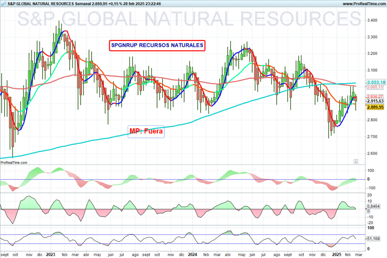387x258 pixels.
Task: Click the pink 3.005,11 price label
Action: 375,87
